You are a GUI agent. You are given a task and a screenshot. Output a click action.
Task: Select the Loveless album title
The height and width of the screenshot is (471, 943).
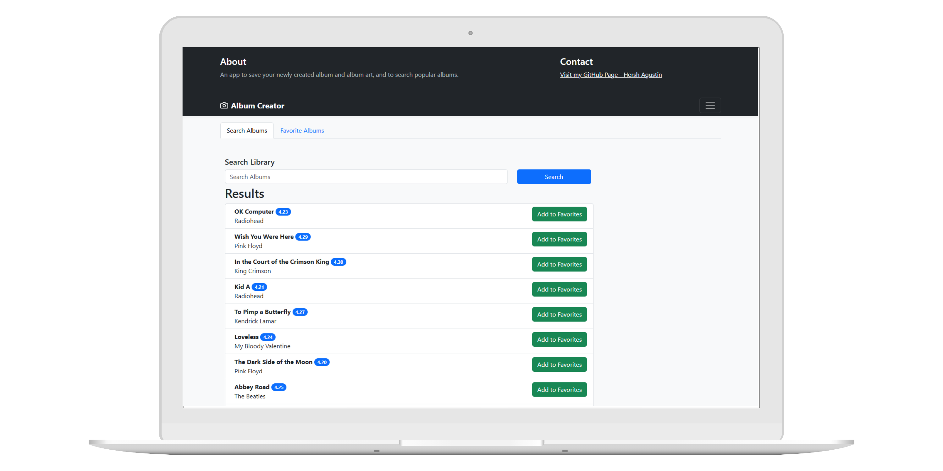246,337
